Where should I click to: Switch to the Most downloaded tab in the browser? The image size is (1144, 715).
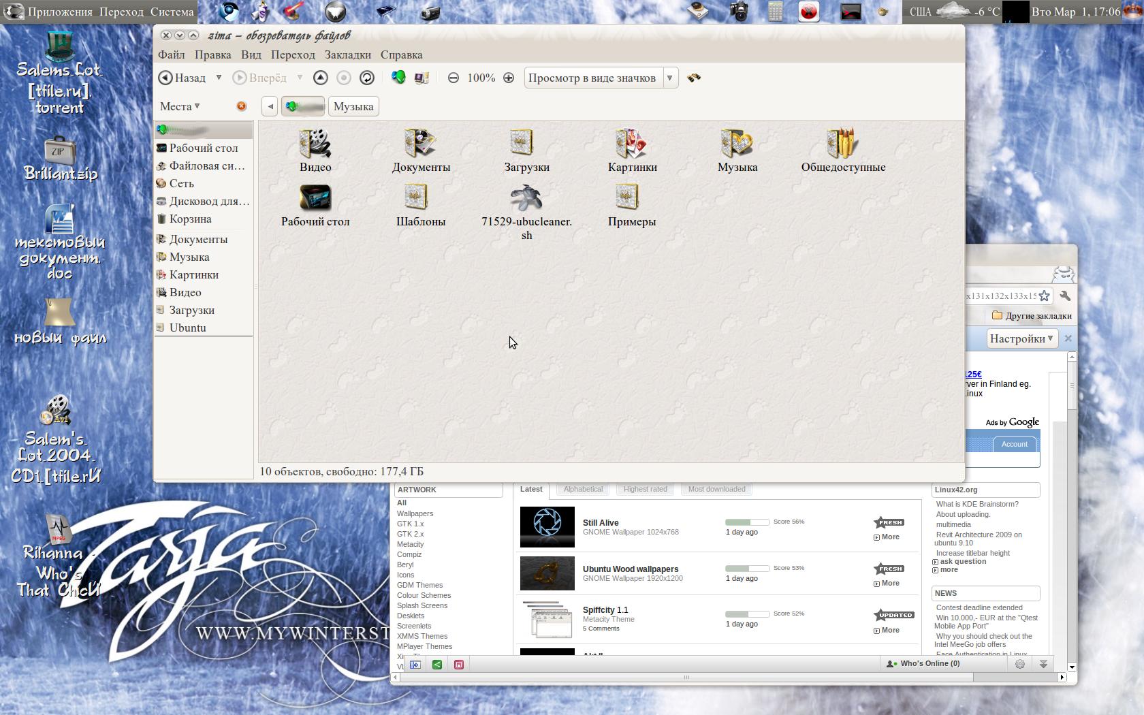(716, 489)
